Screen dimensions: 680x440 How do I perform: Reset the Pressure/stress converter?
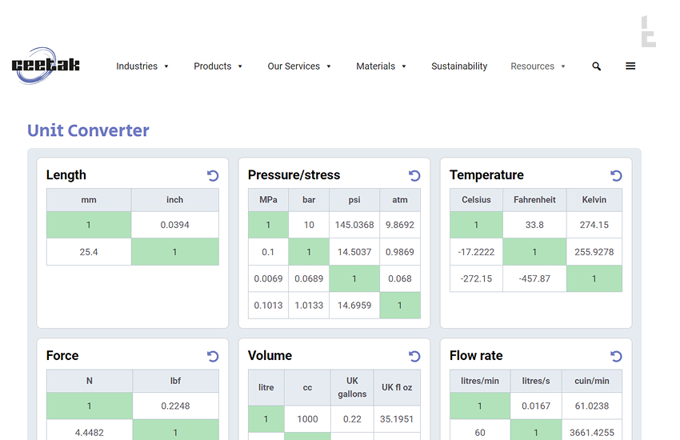414,175
